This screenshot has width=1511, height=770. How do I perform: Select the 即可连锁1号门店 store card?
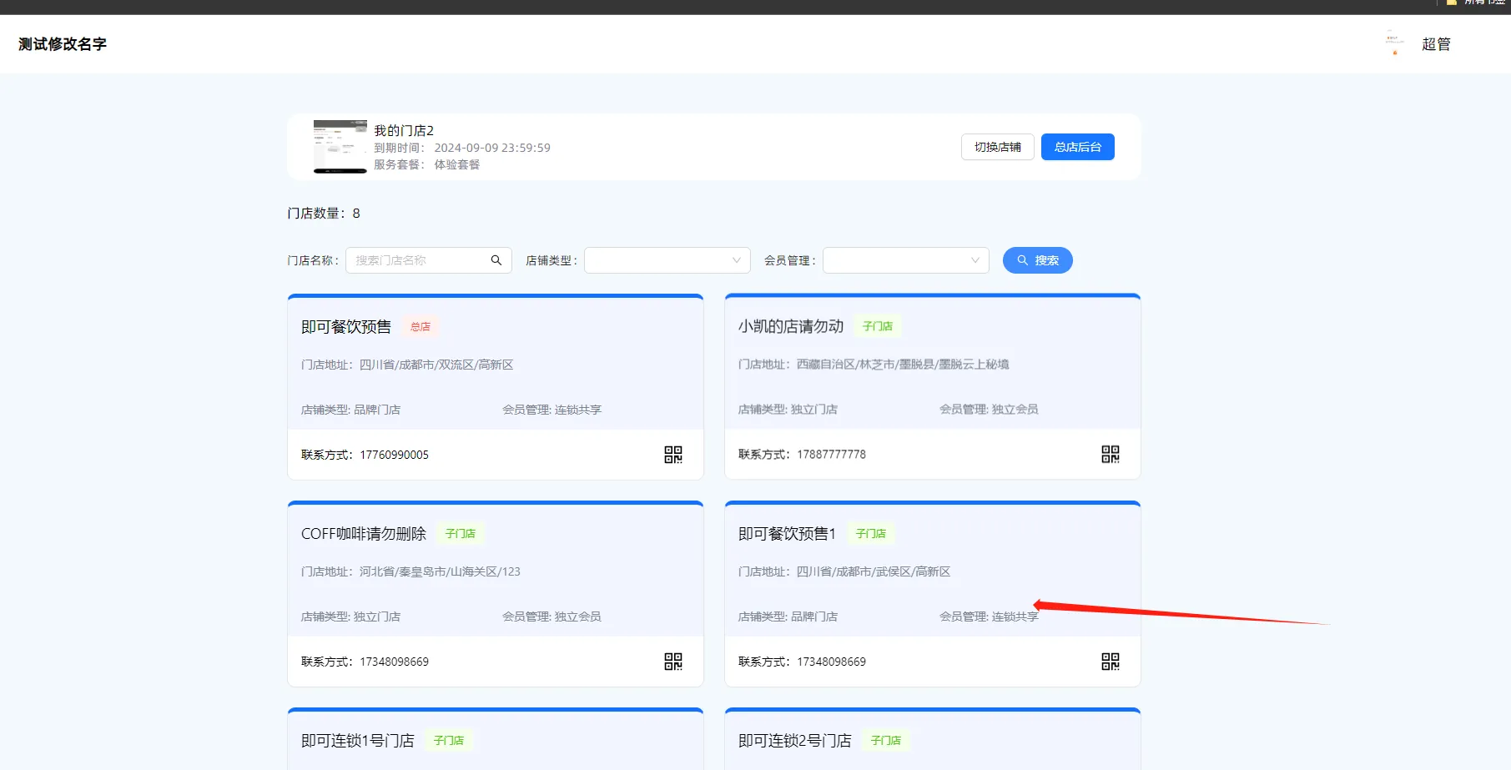pyautogui.click(x=495, y=739)
